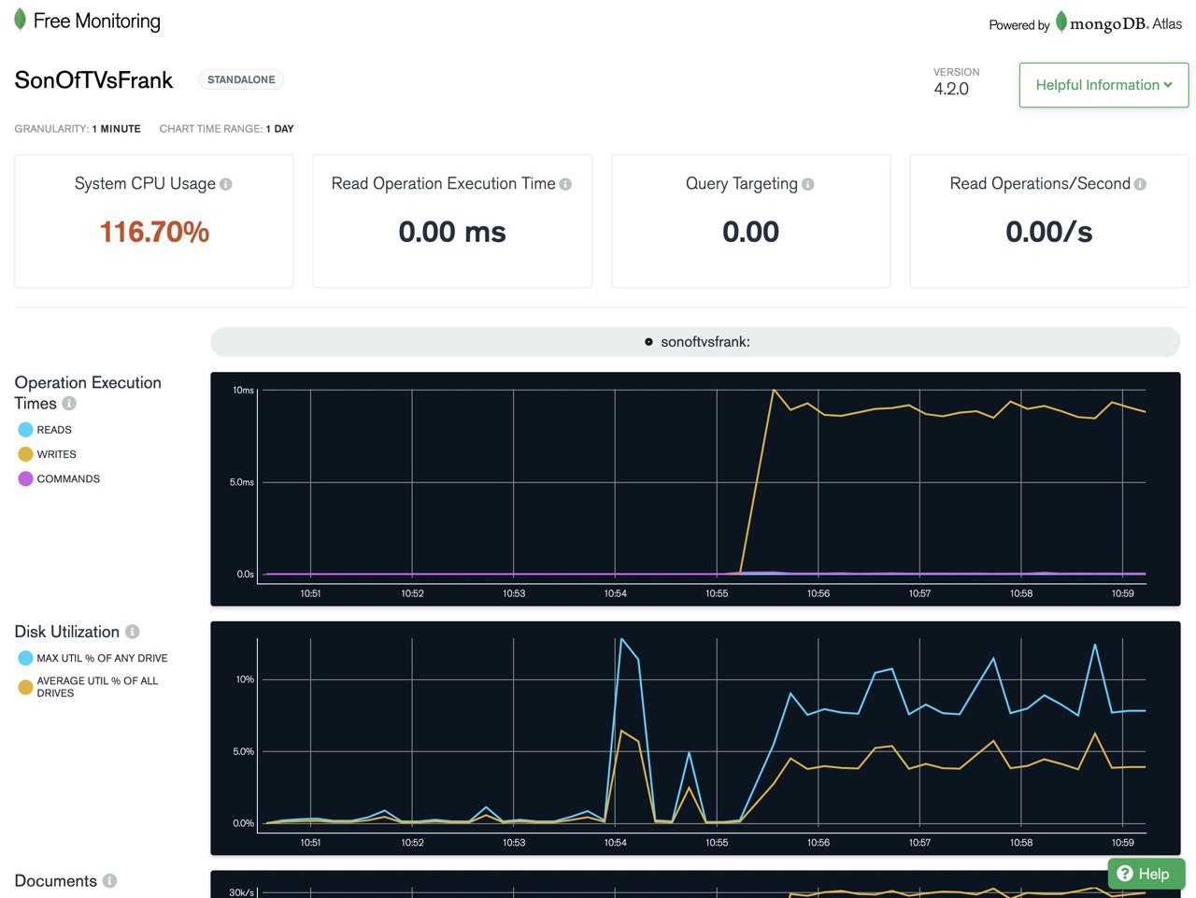1196x898 pixels.
Task: Click the Read Operation Execution Time info icon
Action: pyautogui.click(x=565, y=185)
